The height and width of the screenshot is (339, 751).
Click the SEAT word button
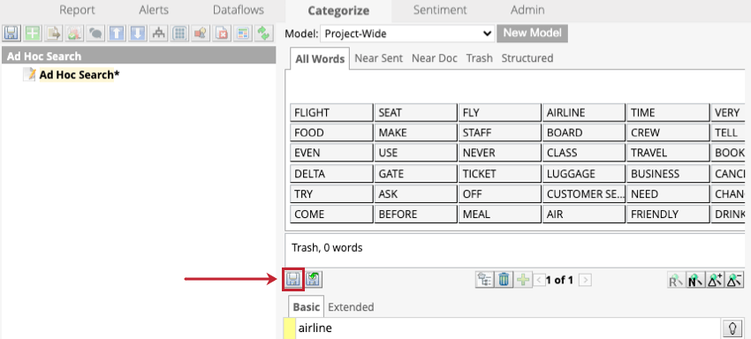click(416, 112)
